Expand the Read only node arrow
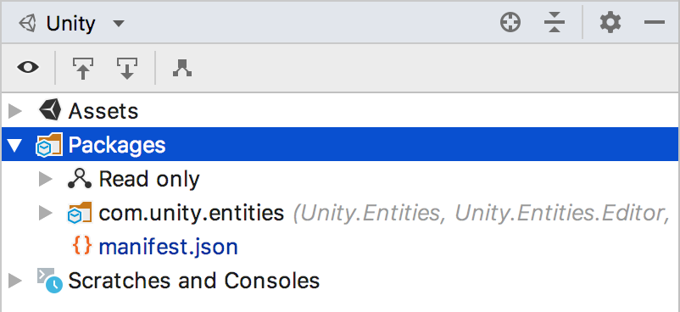The height and width of the screenshot is (312, 680). point(46,179)
